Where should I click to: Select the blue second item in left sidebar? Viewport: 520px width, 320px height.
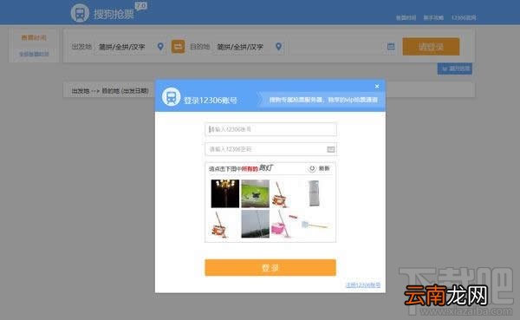click(x=34, y=54)
